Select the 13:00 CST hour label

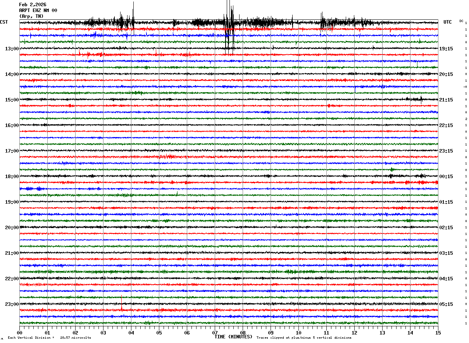12,49
